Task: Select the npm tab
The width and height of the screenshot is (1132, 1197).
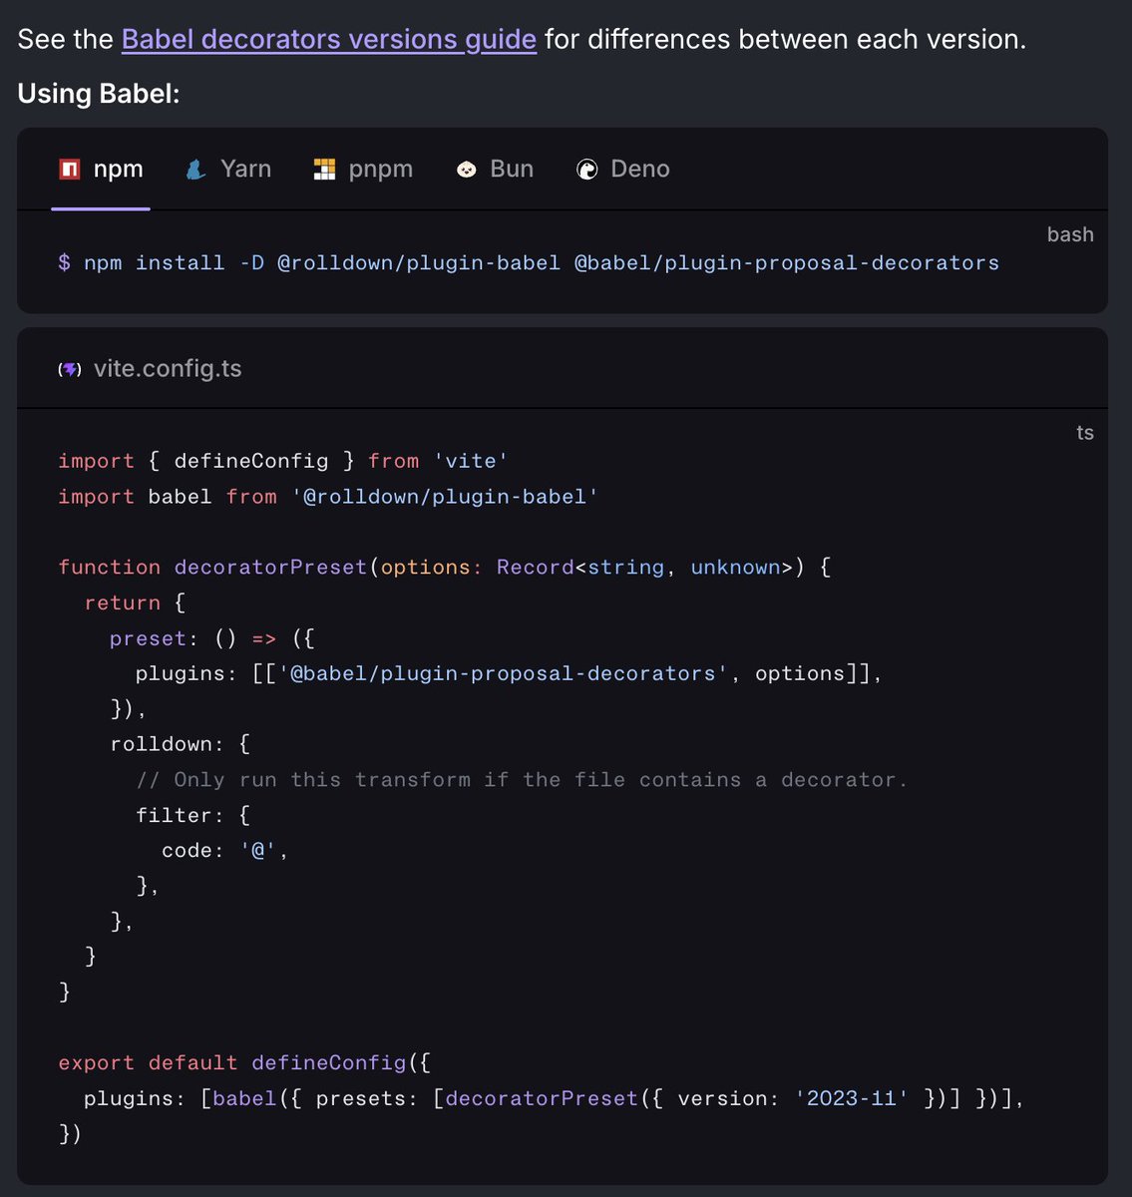Action: [x=101, y=170]
